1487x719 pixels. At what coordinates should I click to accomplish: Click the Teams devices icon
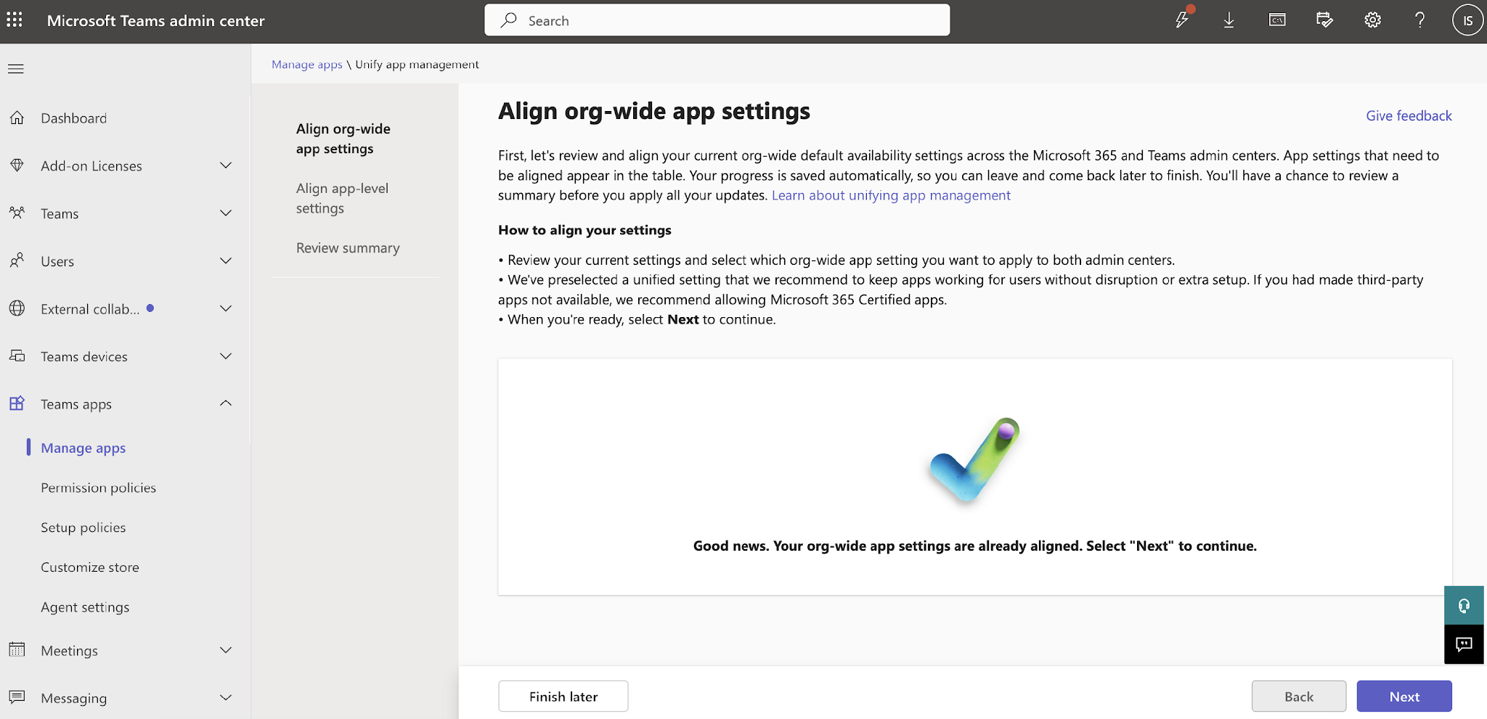(x=17, y=356)
